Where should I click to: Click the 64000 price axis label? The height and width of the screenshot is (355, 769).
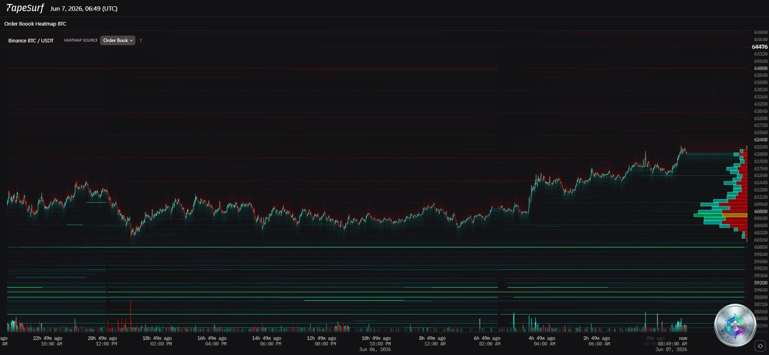coord(761,68)
